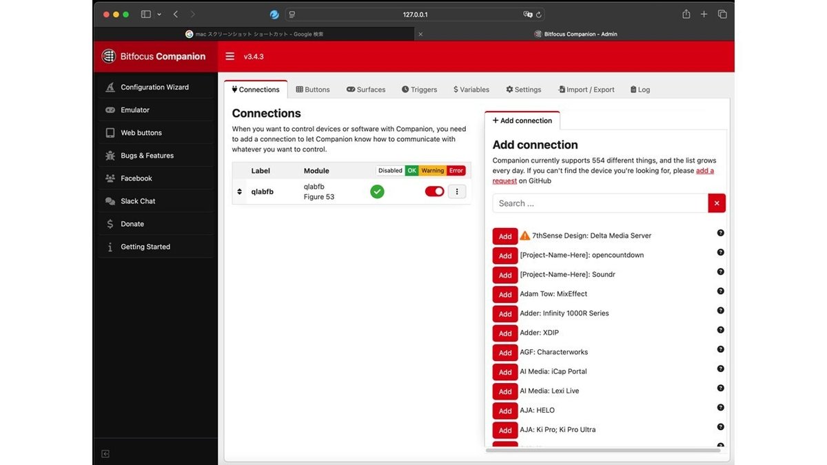Add AJA: Ki Pro; Ki Pro Ultra
The image size is (827, 465).
(x=505, y=430)
